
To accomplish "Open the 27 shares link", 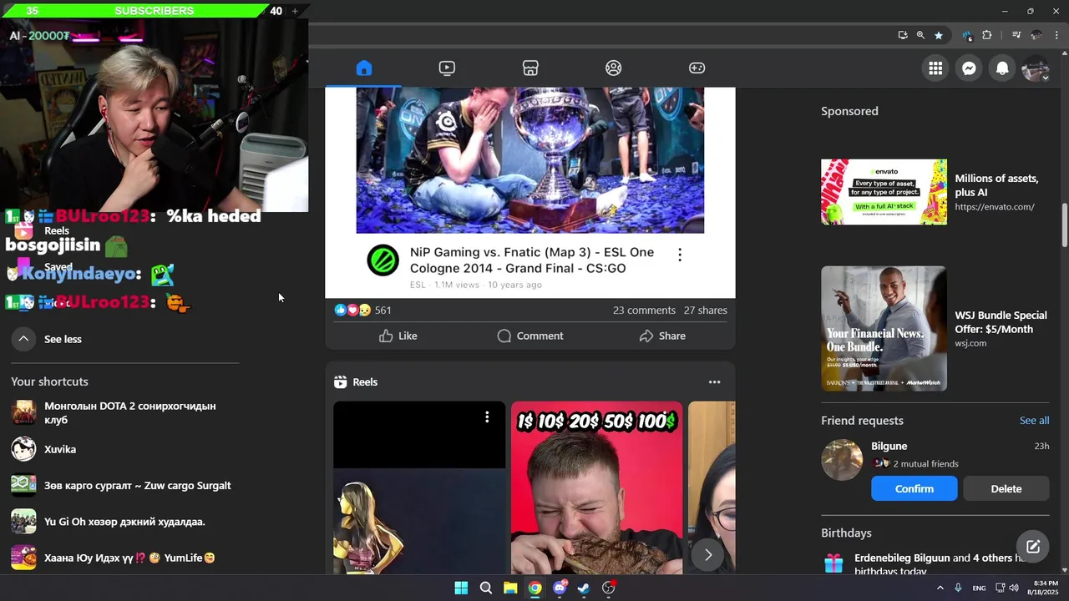I will tap(706, 310).
